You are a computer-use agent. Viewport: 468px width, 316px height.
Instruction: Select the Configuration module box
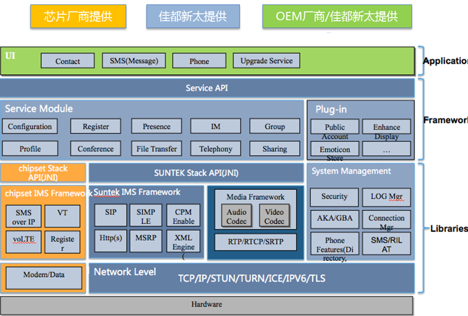pos(30,127)
